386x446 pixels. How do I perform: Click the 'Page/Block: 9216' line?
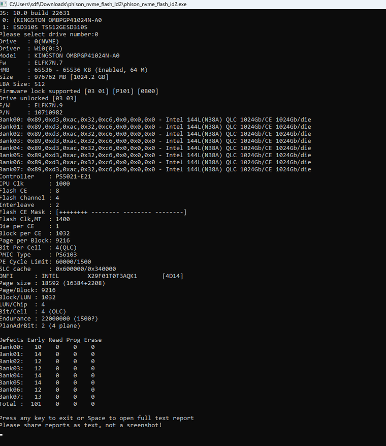click(28, 290)
